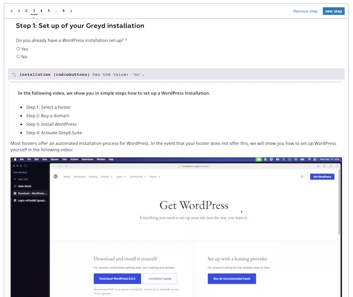353x297 pixels.
Task: Click the Remove step link
Action: click(x=305, y=11)
